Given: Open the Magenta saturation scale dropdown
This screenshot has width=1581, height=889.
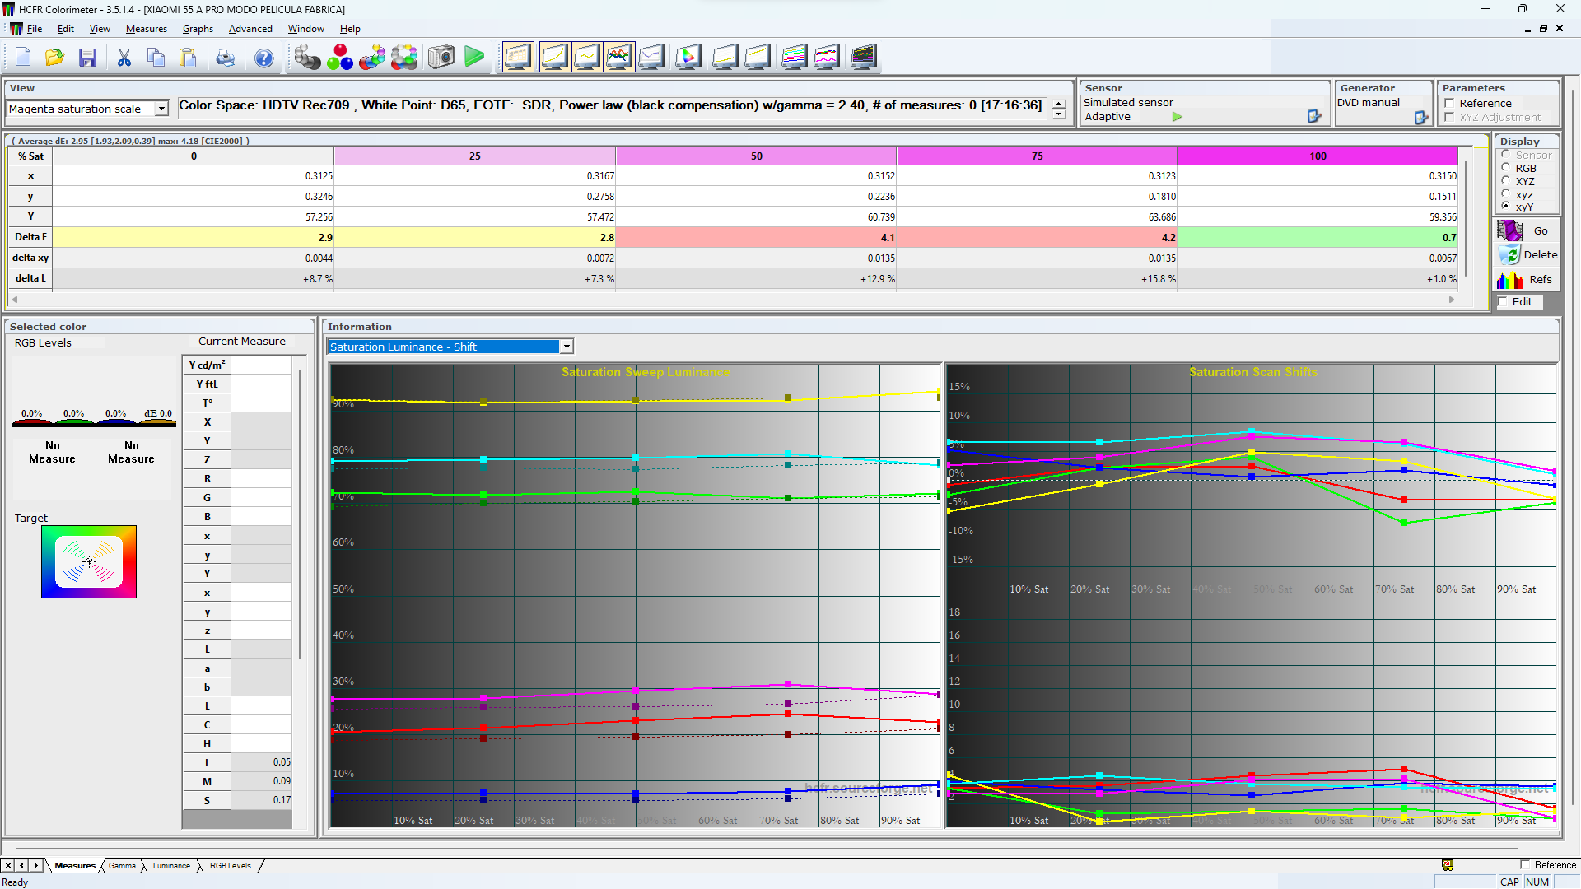Looking at the screenshot, I should [x=161, y=109].
